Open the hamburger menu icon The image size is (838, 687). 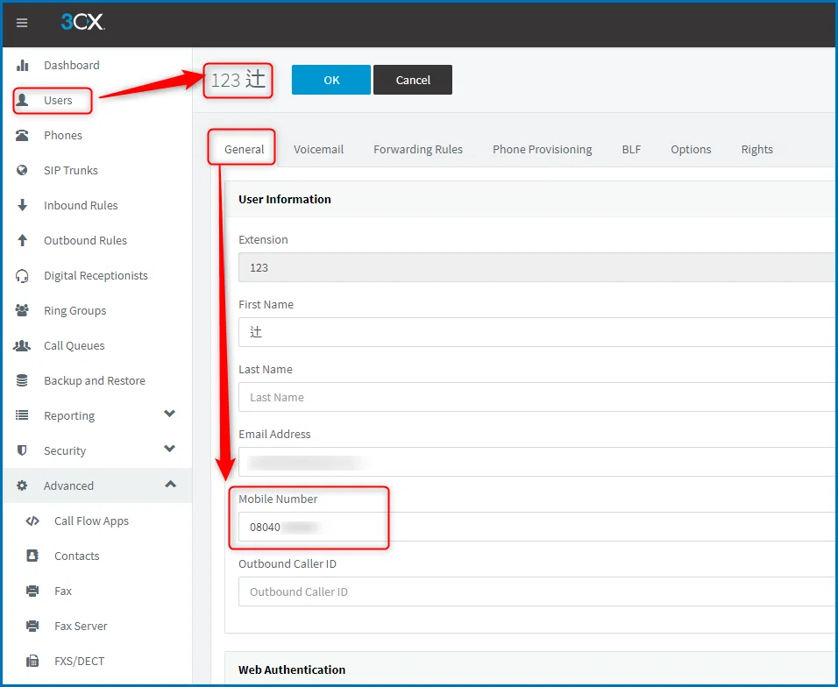pos(22,23)
